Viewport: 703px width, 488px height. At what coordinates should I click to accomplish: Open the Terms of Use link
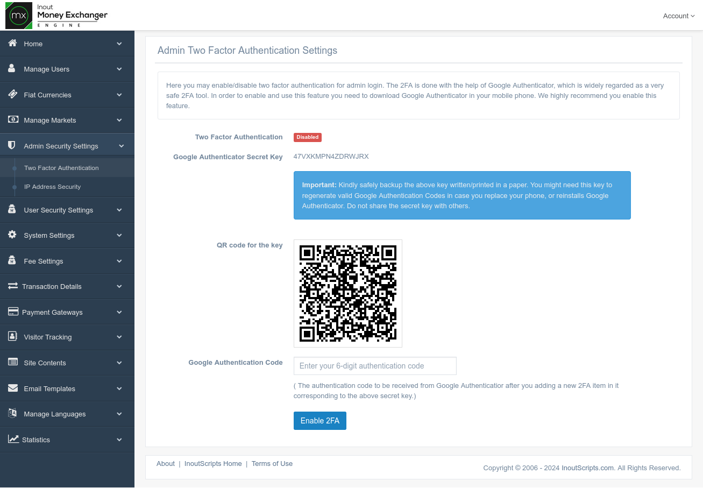point(272,463)
